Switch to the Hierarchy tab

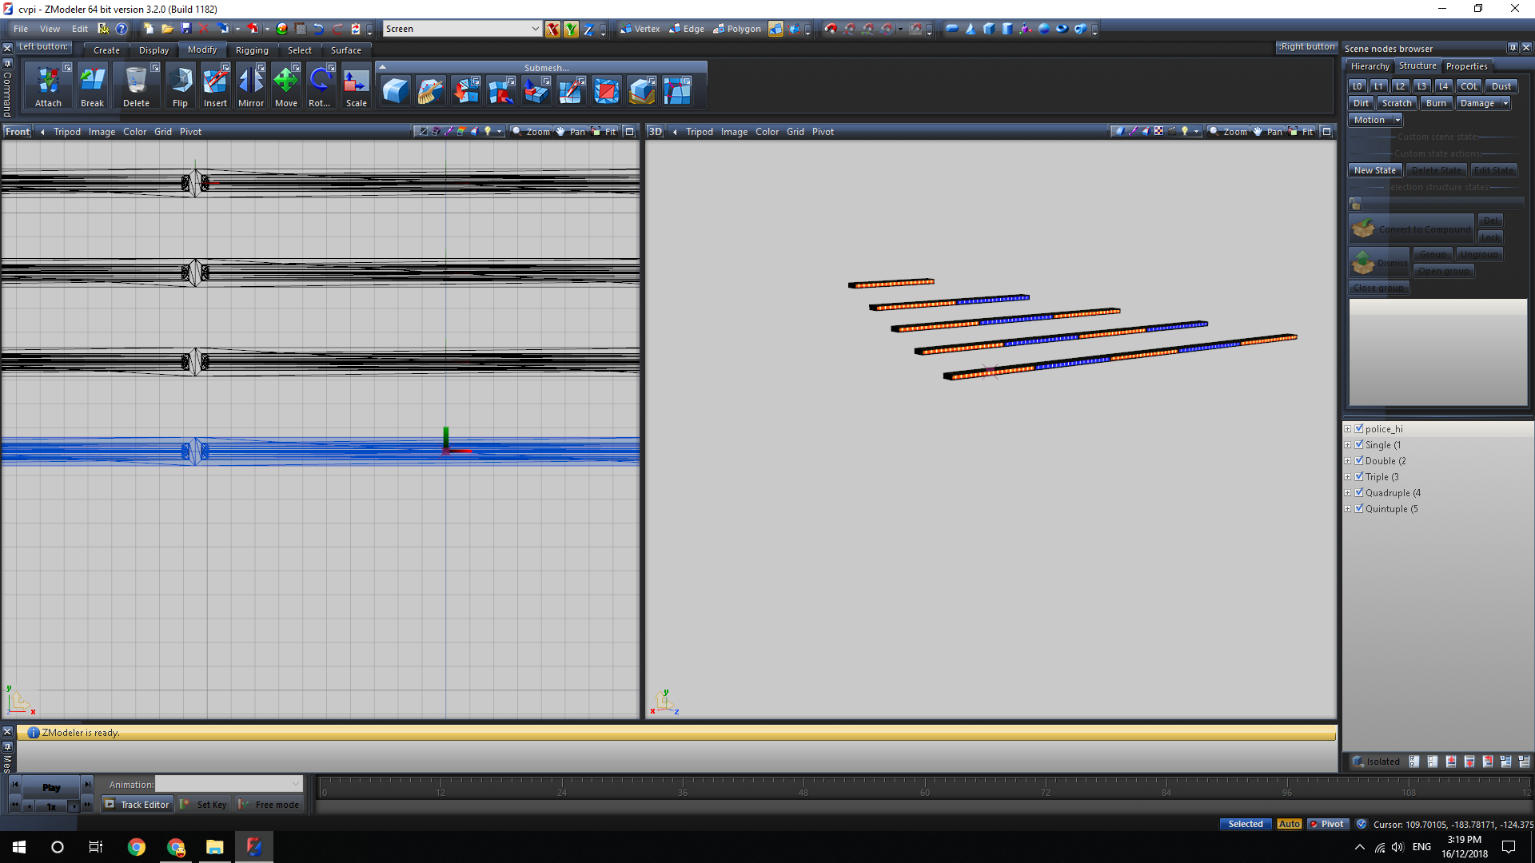coord(1370,66)
